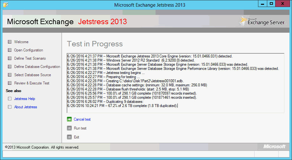Click log line with '101871461 records inserted'

coord(132,97)
